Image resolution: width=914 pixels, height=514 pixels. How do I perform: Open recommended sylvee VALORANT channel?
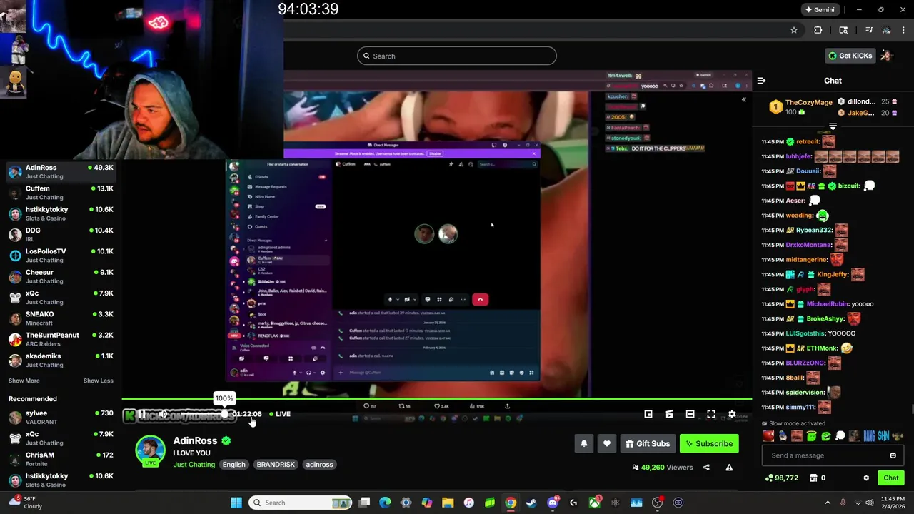pos(61,417)
